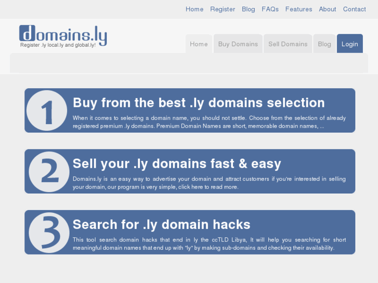Open the About page
Image resolution: width=378 pixels, height=283 pixels.
pyautogui.click(x=328, y=9)
